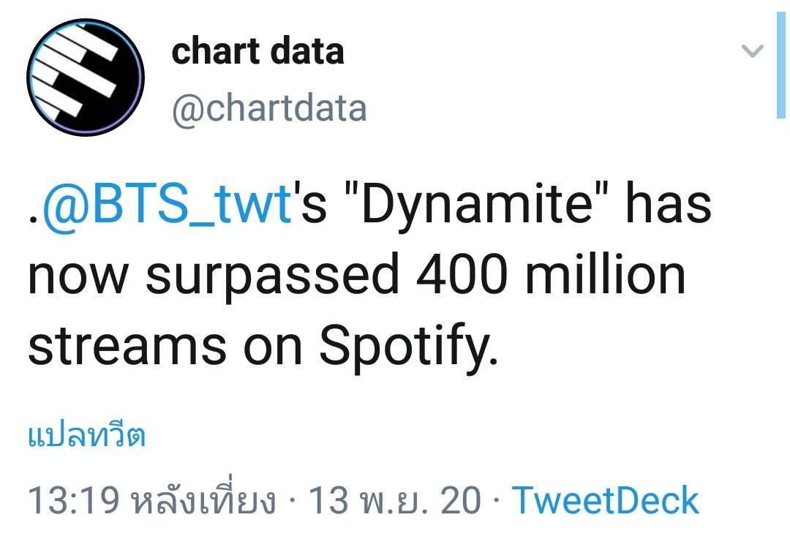Open the TweetDeck source link
The height and width of the screenshot is (539, 790).
(606, 500)
